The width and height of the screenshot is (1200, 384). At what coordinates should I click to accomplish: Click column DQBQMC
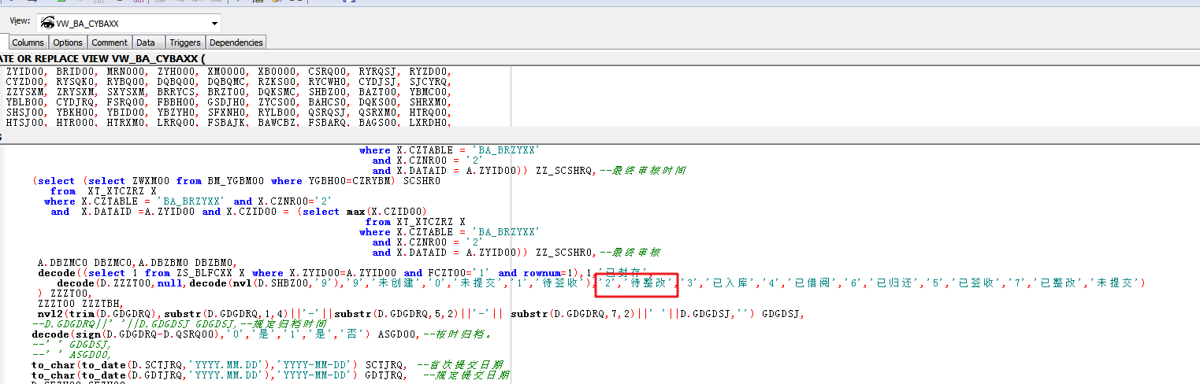pos(226,82)
